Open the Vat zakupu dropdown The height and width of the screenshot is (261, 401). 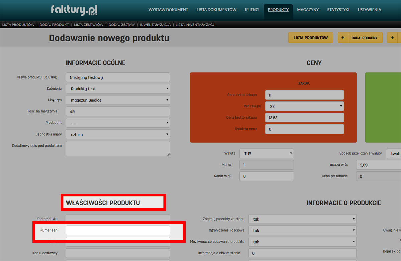coord(304,106)
